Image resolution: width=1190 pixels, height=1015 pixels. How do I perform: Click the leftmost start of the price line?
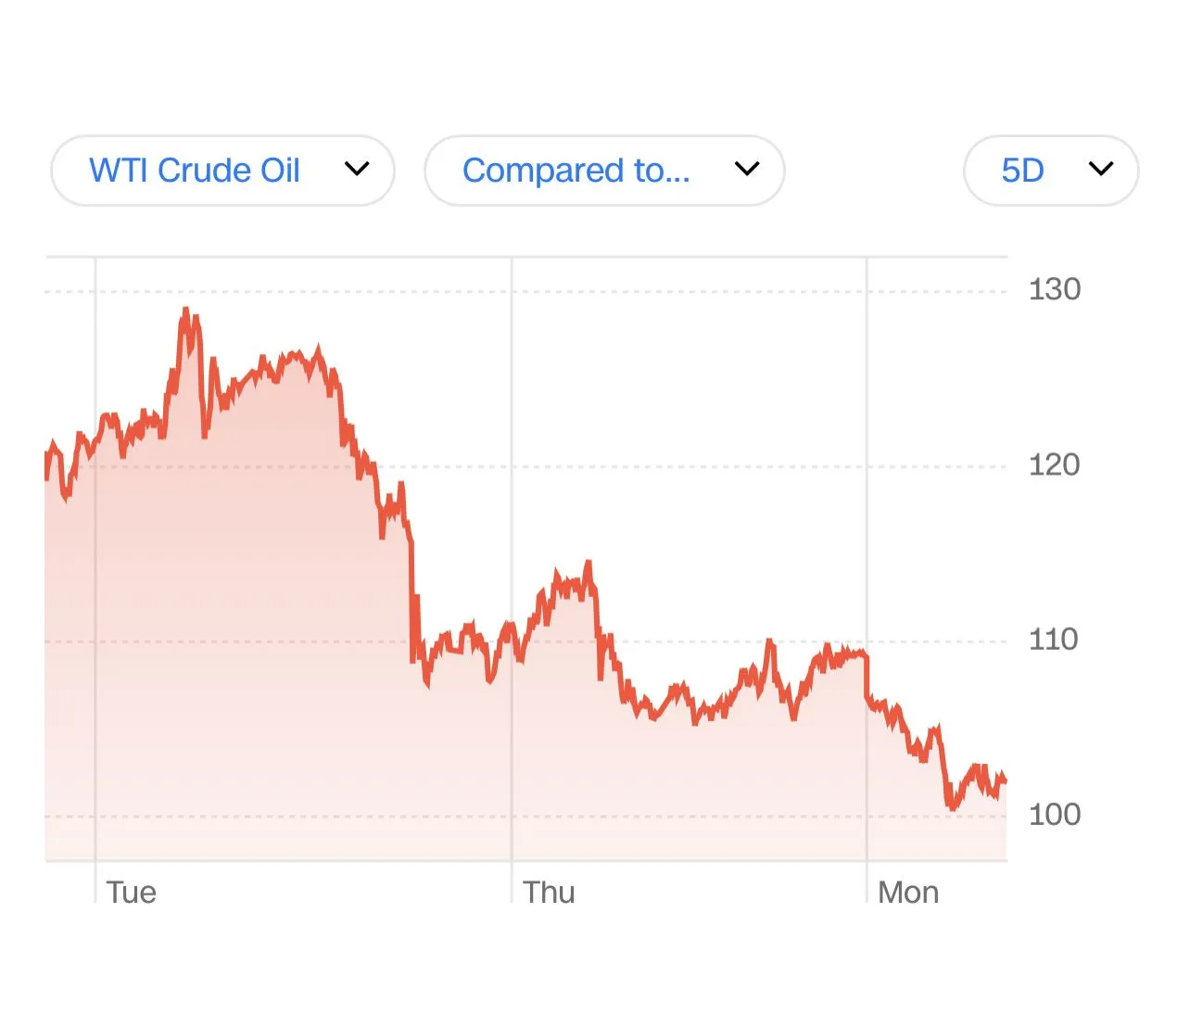46,463
